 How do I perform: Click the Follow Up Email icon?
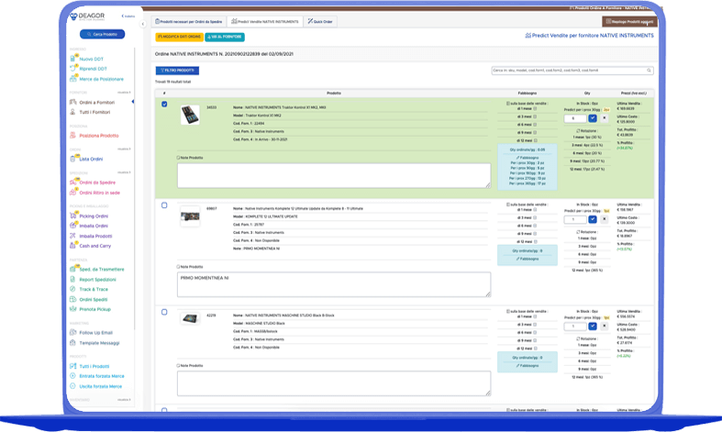72,333
